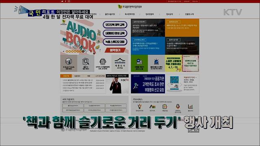
Task: Select the orange 사업안내 tab
Action: point(66,76)
